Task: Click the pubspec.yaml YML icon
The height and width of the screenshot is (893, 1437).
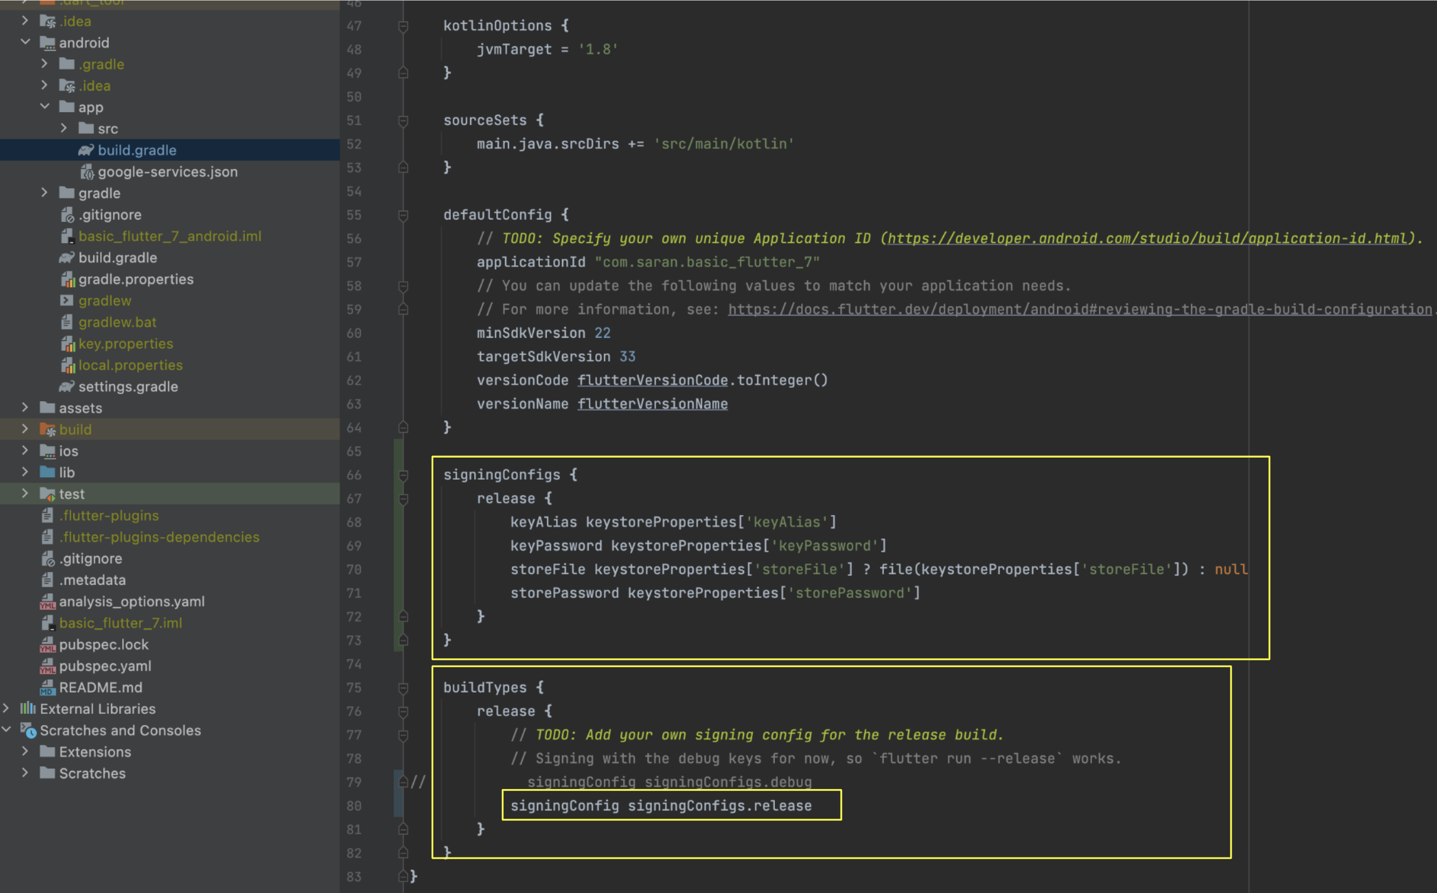Action: [47, 666]
